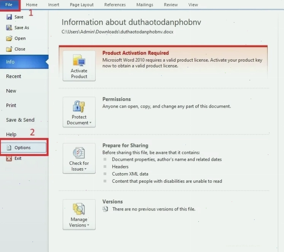Click the file path C:\Users\Admin\Downloads text
This screenshot has width=284, height=252.
click(x=117, y=32)
